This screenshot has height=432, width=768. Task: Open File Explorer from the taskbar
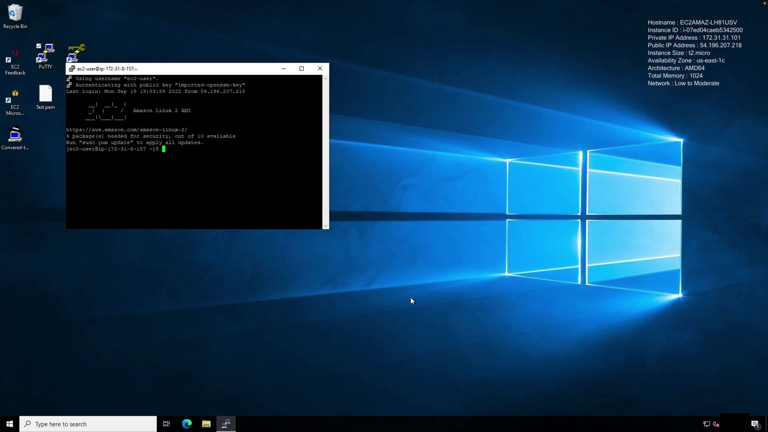pos(206,424)
